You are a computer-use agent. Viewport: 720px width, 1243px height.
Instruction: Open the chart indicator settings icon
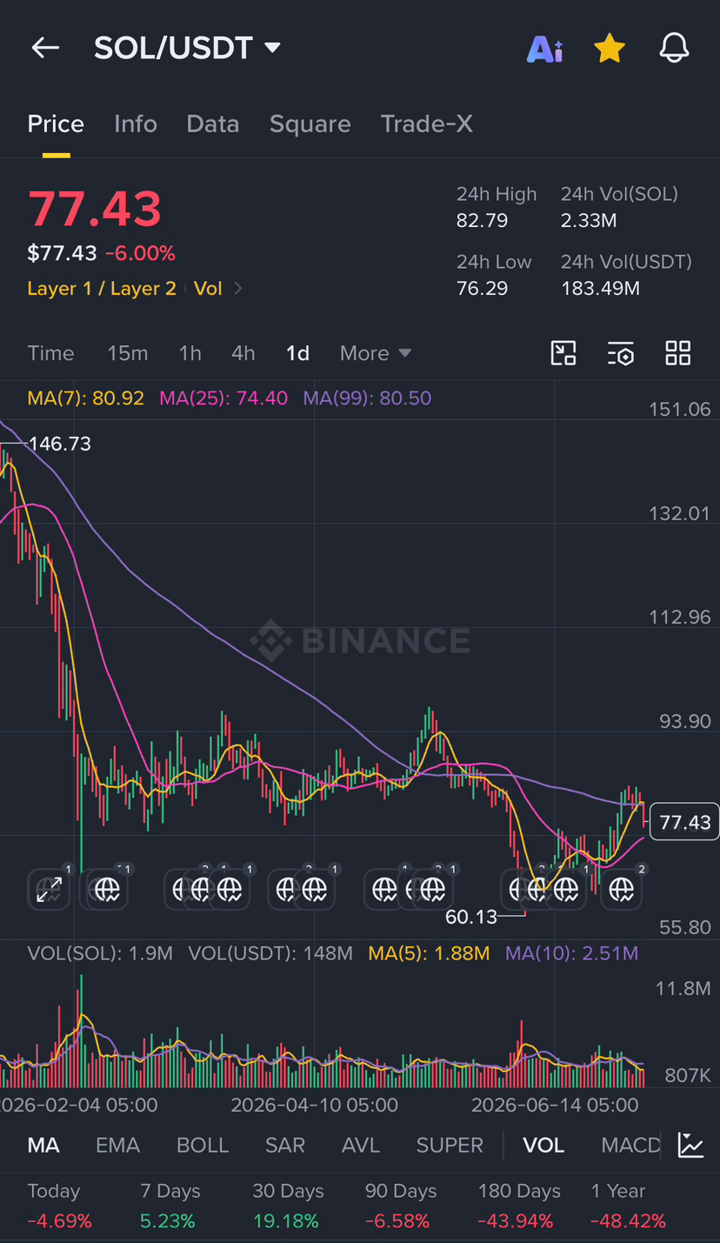(x=621, y=353)
